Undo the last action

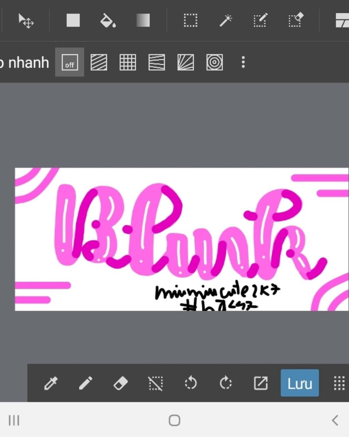coord(191,383)
